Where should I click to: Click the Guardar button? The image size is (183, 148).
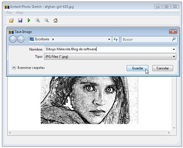tap(138, 68)
